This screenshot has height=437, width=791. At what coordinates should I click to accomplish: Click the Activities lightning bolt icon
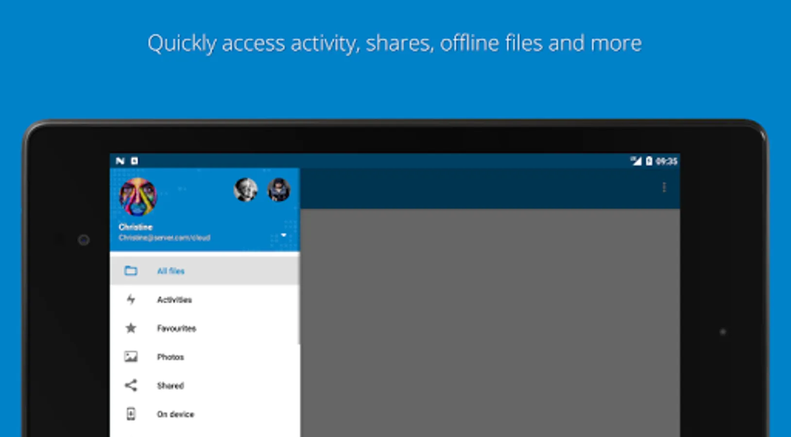click(x=131, y=299)
